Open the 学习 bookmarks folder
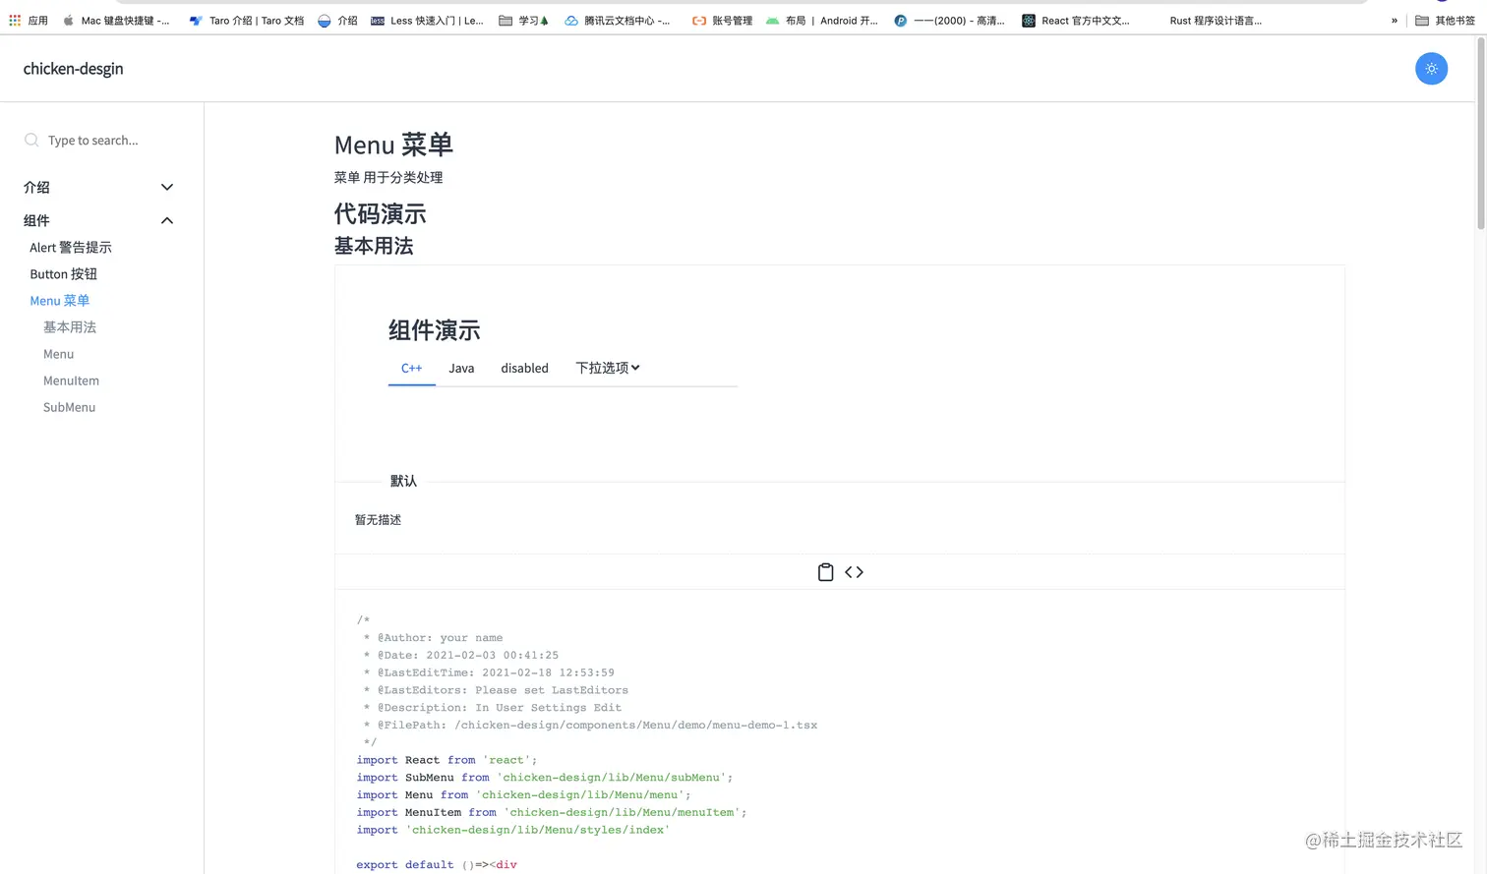Image resolution: width=1487 pixels, height=874 pixels. (x=523, y=20)
